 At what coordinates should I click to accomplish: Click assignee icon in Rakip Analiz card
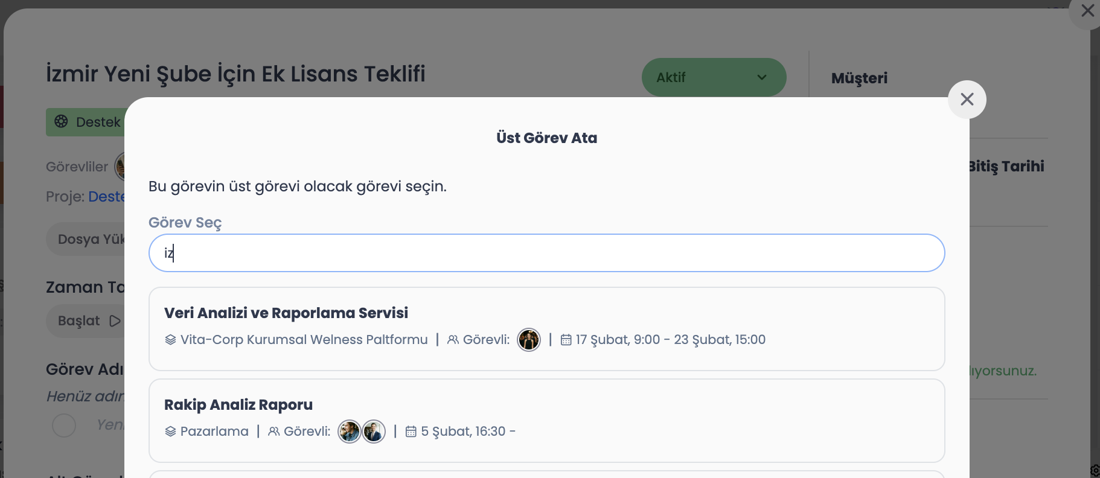[273, 432]
